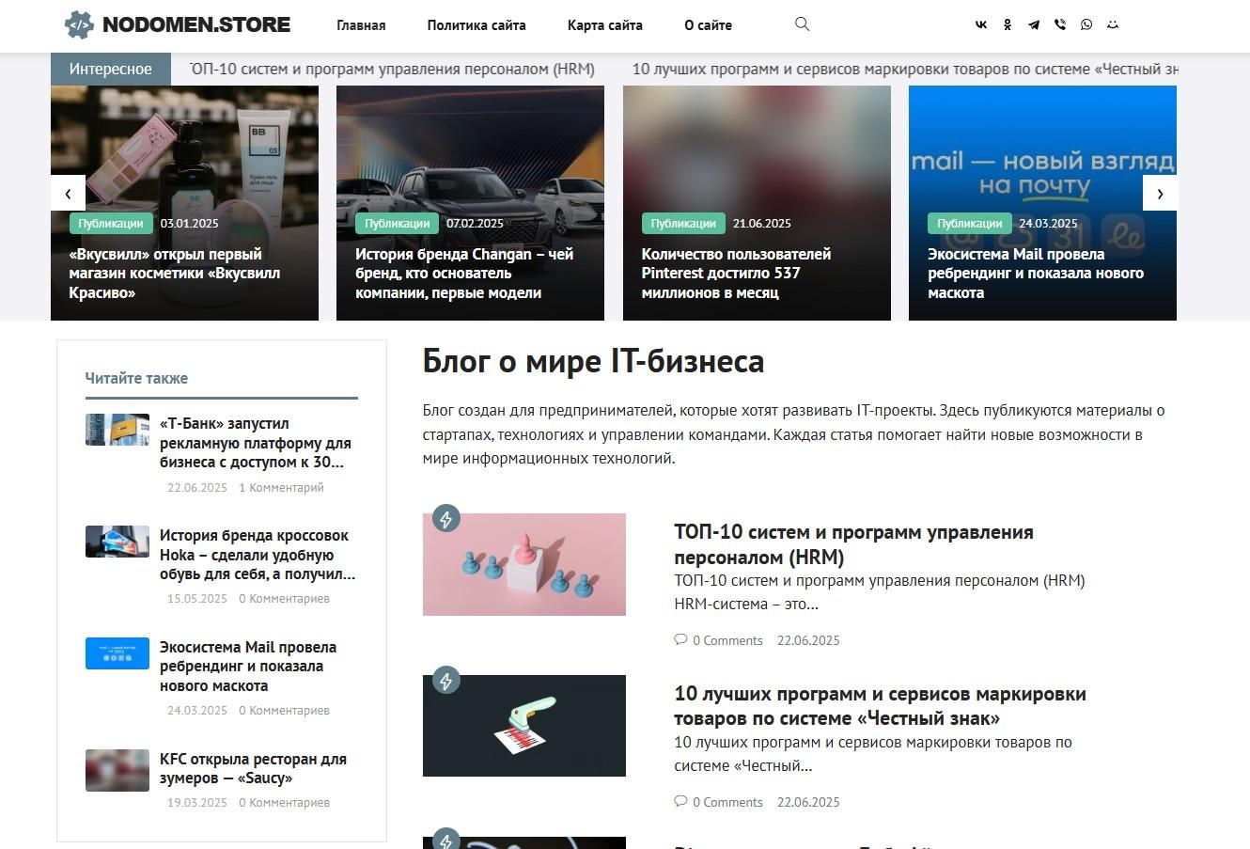Viewport: 1250px width, 849px height.
Task: Click the NODOMEN.STORE site title
Action: (196, 24)
